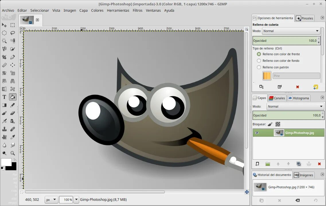
Task: Select the Measure ruler tool
Action: pyautogui.click(x=4, y=65)
